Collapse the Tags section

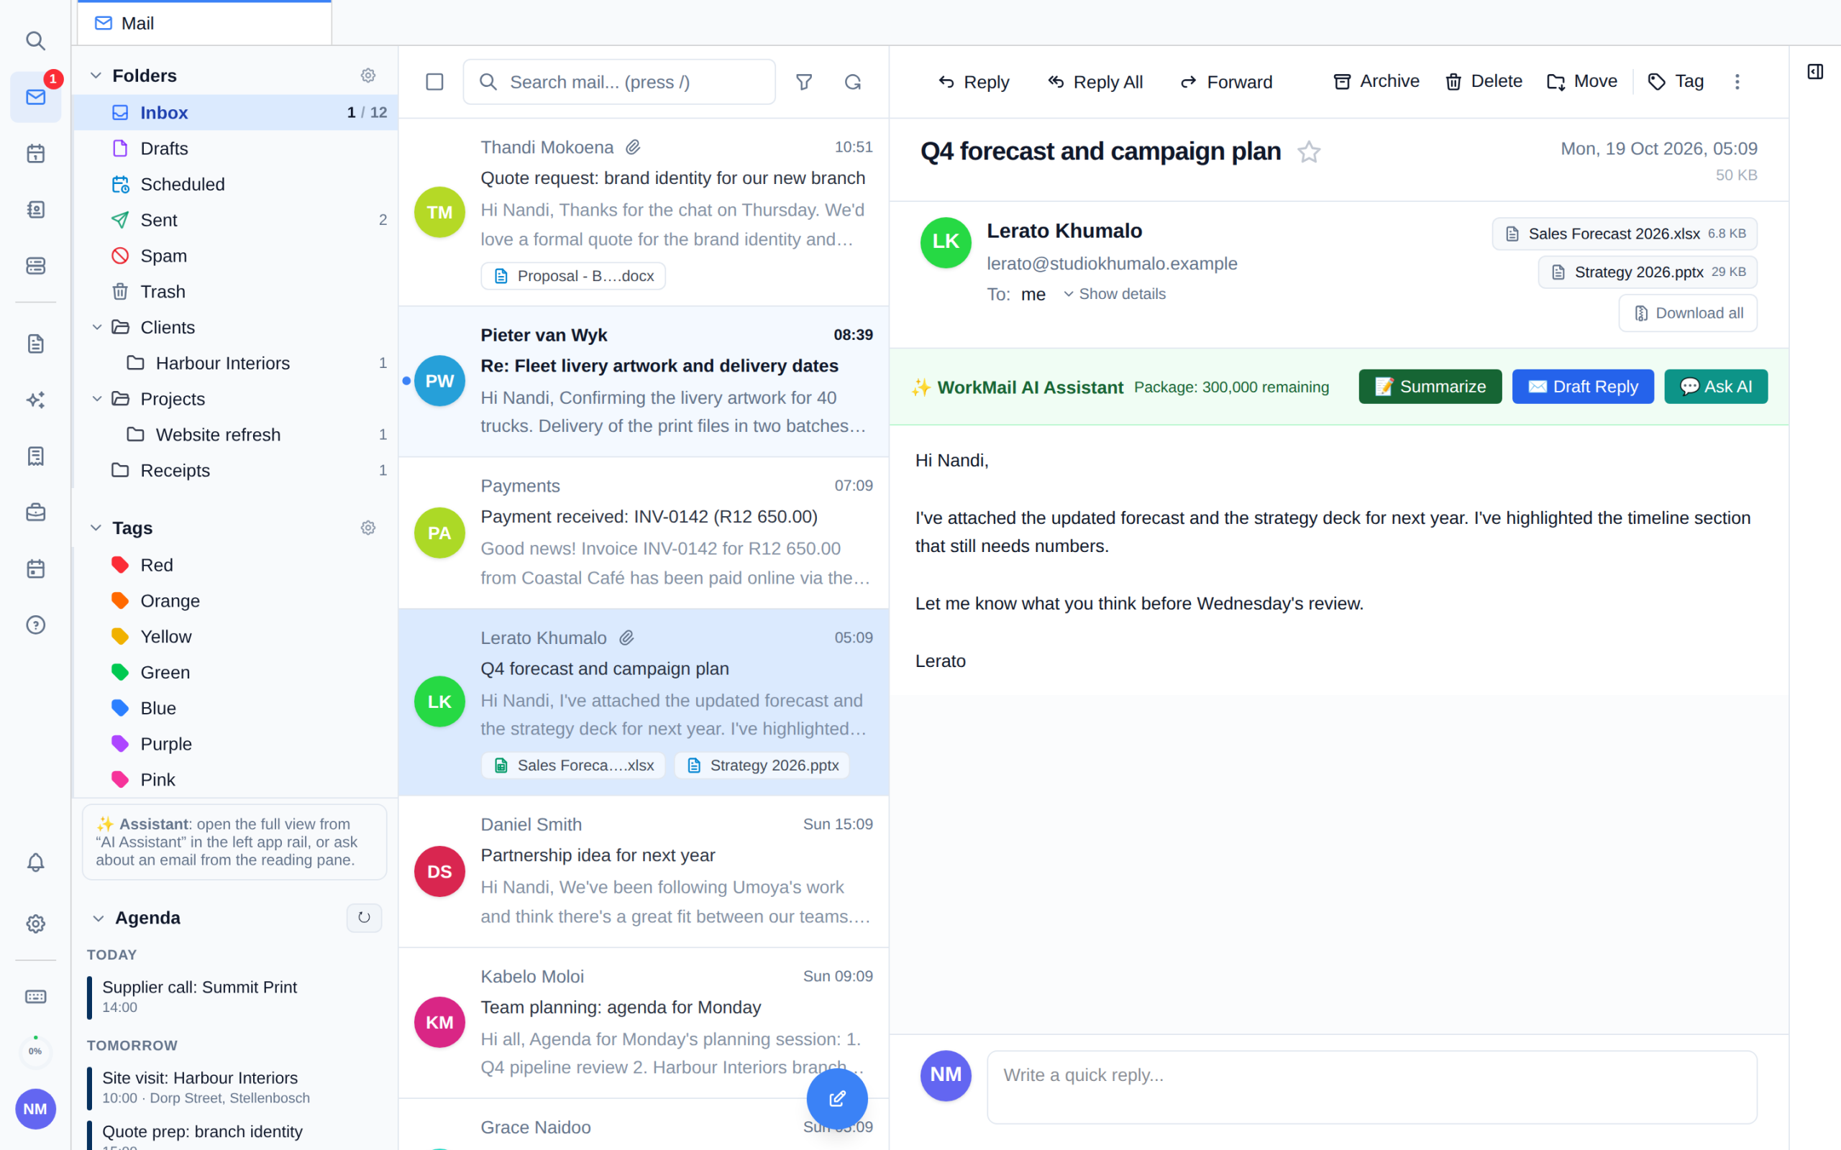(x=96, y=527)
